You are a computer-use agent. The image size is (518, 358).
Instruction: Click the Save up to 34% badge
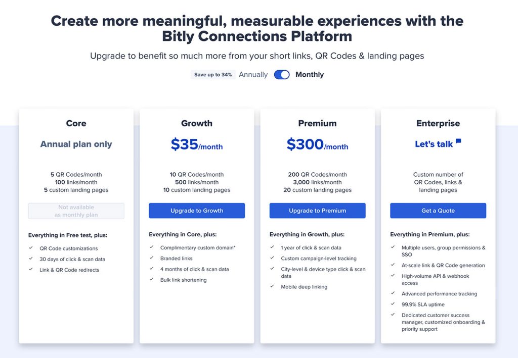coord(213,75)
